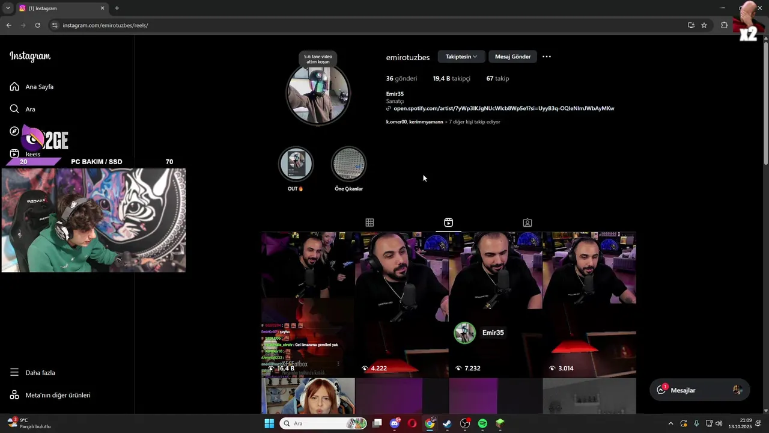View site information icon
This screenshot has width=769, height=433.
point(55,25)
